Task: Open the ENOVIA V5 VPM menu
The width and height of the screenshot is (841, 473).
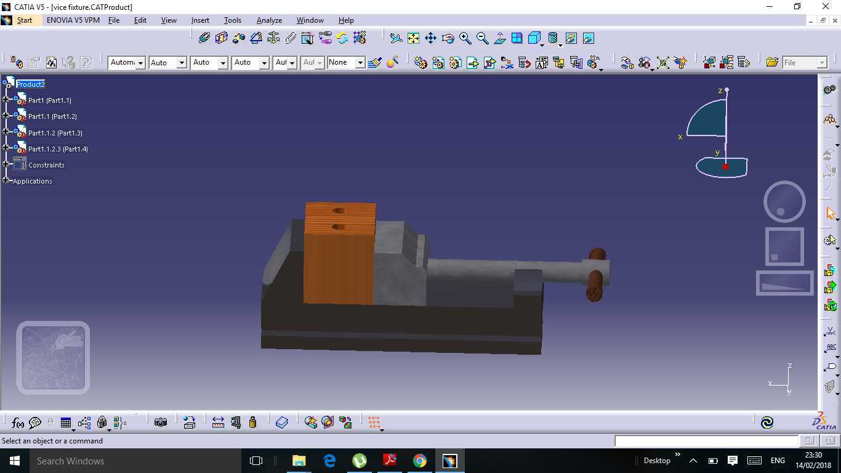Action: (73, 20)
